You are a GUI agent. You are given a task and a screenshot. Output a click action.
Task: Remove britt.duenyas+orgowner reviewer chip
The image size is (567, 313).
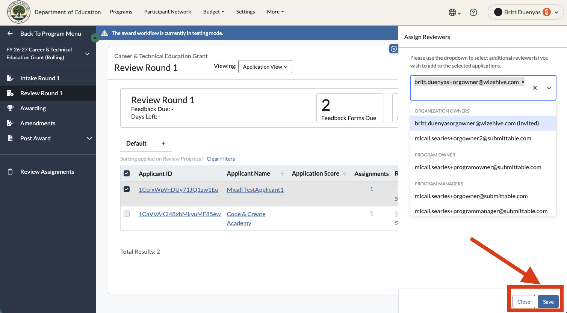[523, 82]
